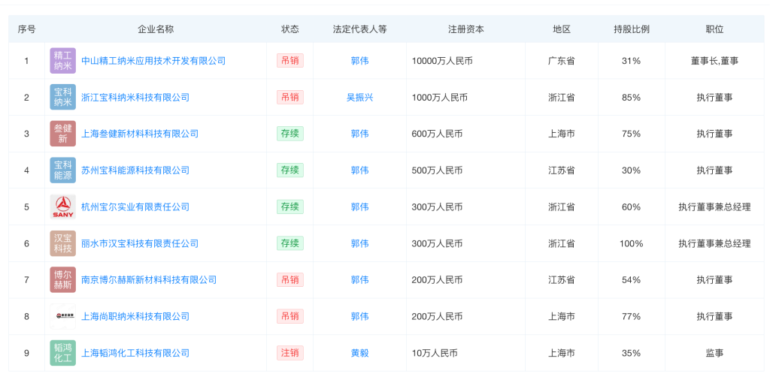Click the 韬鸿化工 green company logo
Viewport: 770px width, 377px height.
click(x=63, y=353)
